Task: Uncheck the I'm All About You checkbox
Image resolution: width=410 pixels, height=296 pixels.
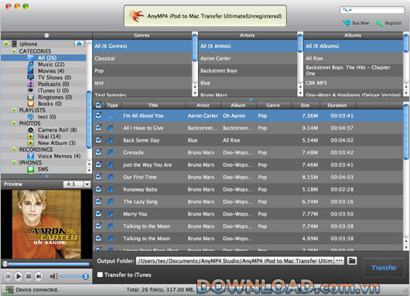Action: tap(98, 115)
